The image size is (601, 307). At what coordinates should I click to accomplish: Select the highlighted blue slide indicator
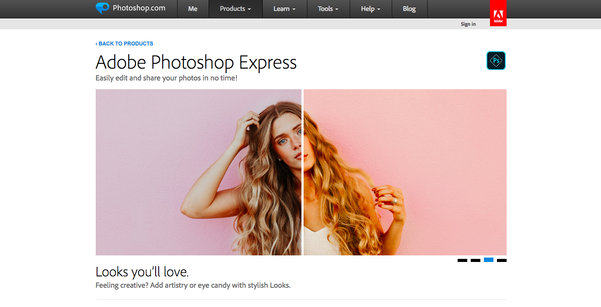tap(489, 260)
